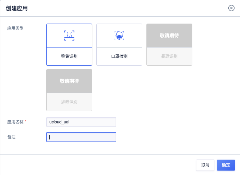Image resolution: width=240 pixels, height=175 pixels.
Task: Confirm with the 确定 button
Action: point(226,165)
